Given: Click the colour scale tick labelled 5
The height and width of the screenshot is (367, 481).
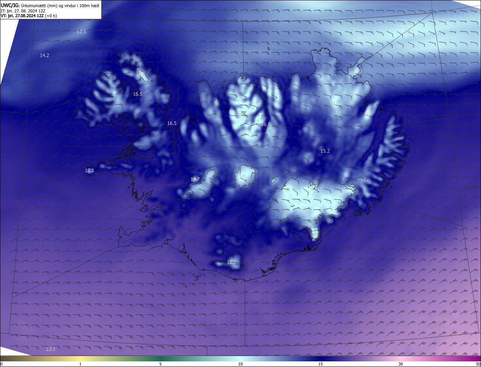Looking at the screenshot, I should point(160,364).
